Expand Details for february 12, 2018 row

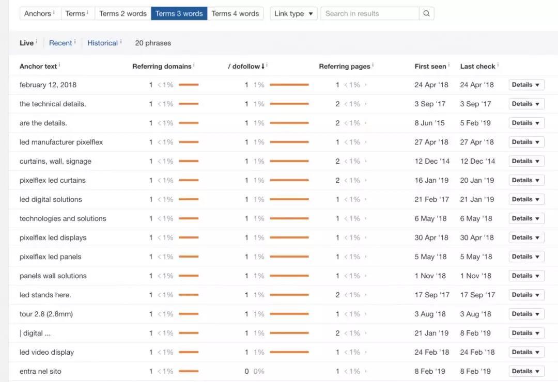pos(526,85)
